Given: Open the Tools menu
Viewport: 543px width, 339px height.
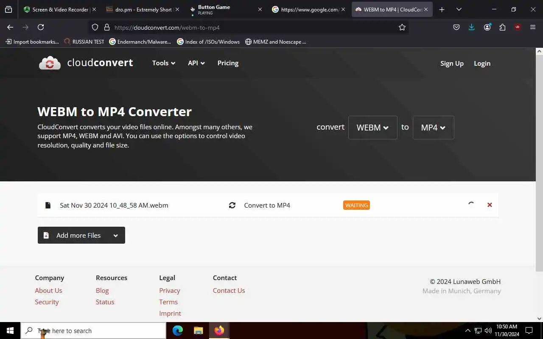Looking at the screenshot, I should (164, 63).
